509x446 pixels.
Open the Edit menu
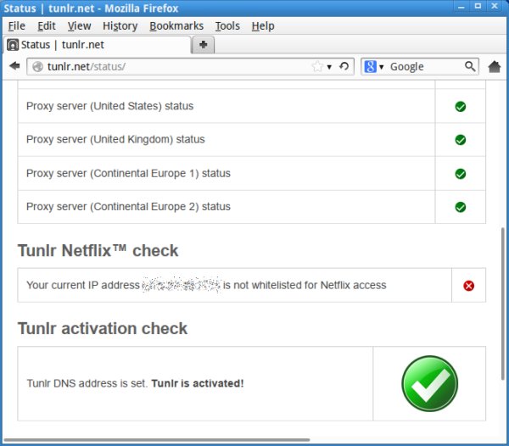[x=47, y=26]
